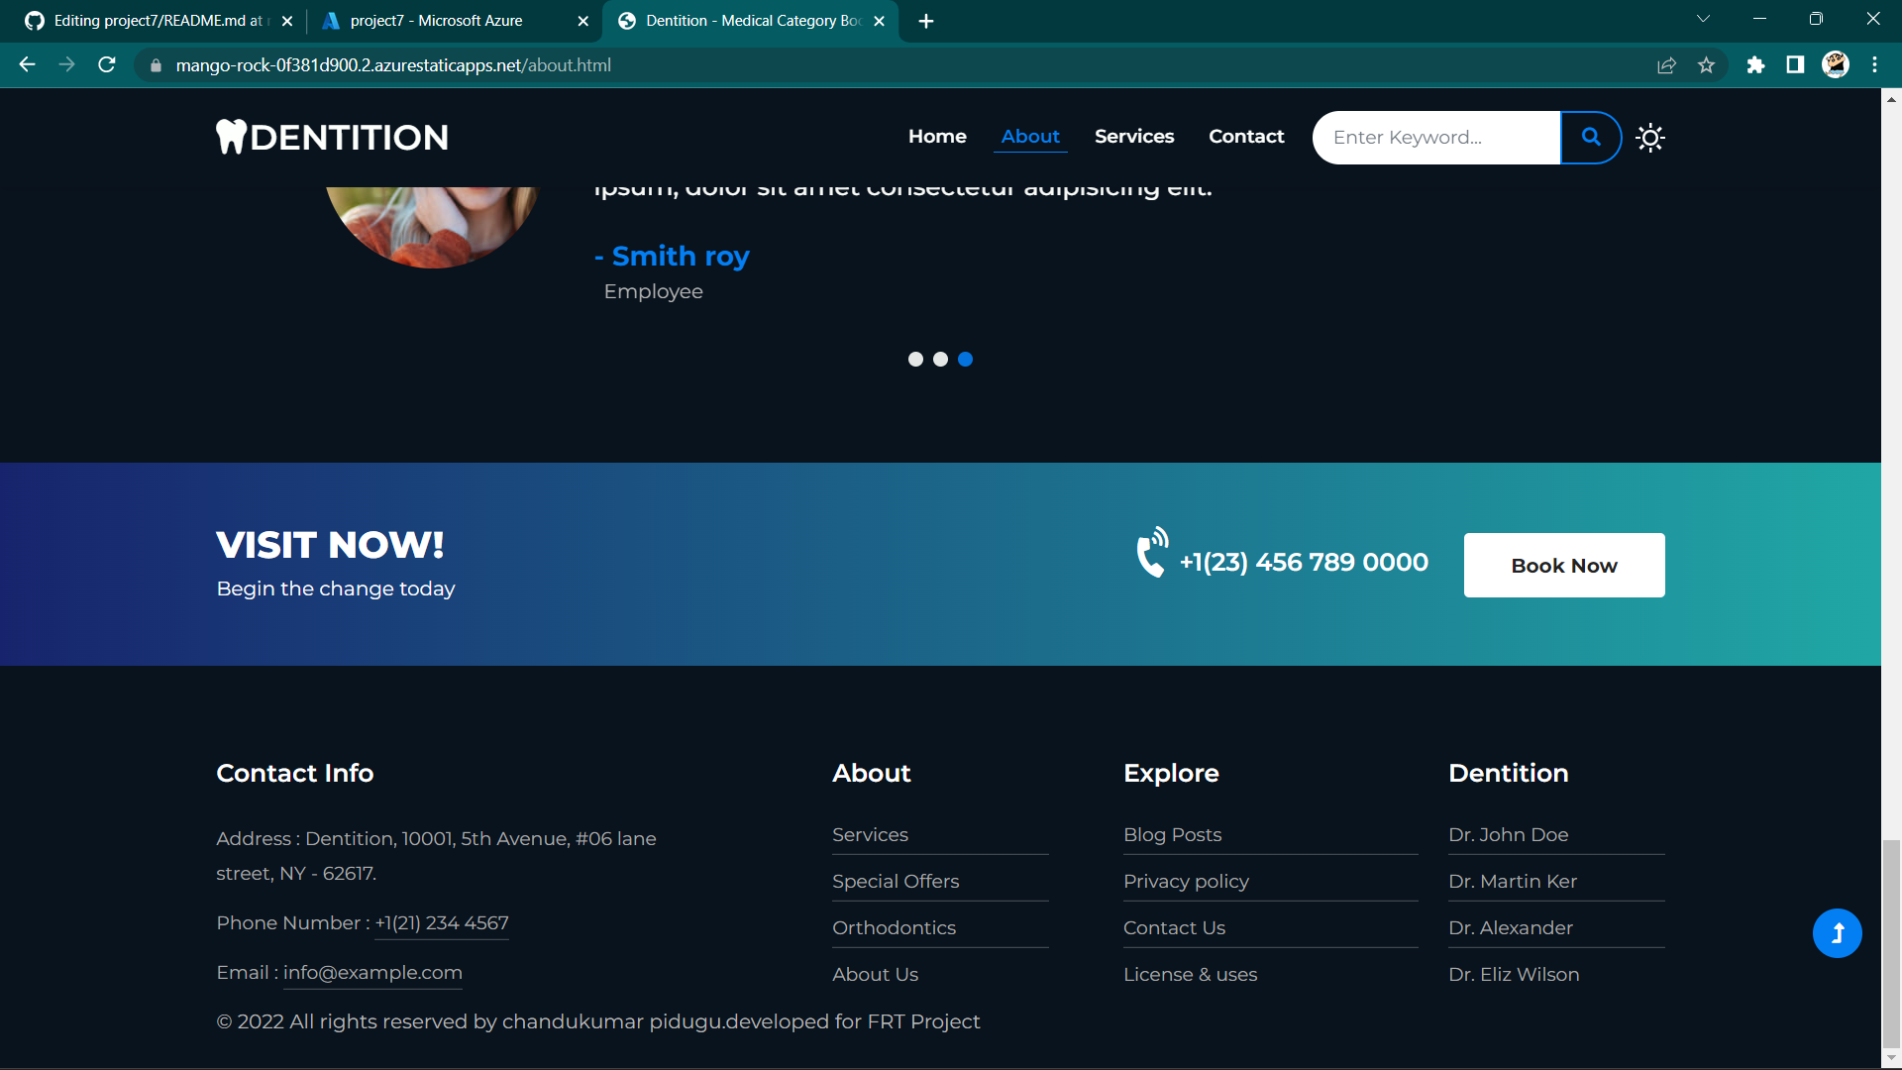1902x1070 pixels.
Task: Select the first carousel dot indicator
Action: point(916,360)
